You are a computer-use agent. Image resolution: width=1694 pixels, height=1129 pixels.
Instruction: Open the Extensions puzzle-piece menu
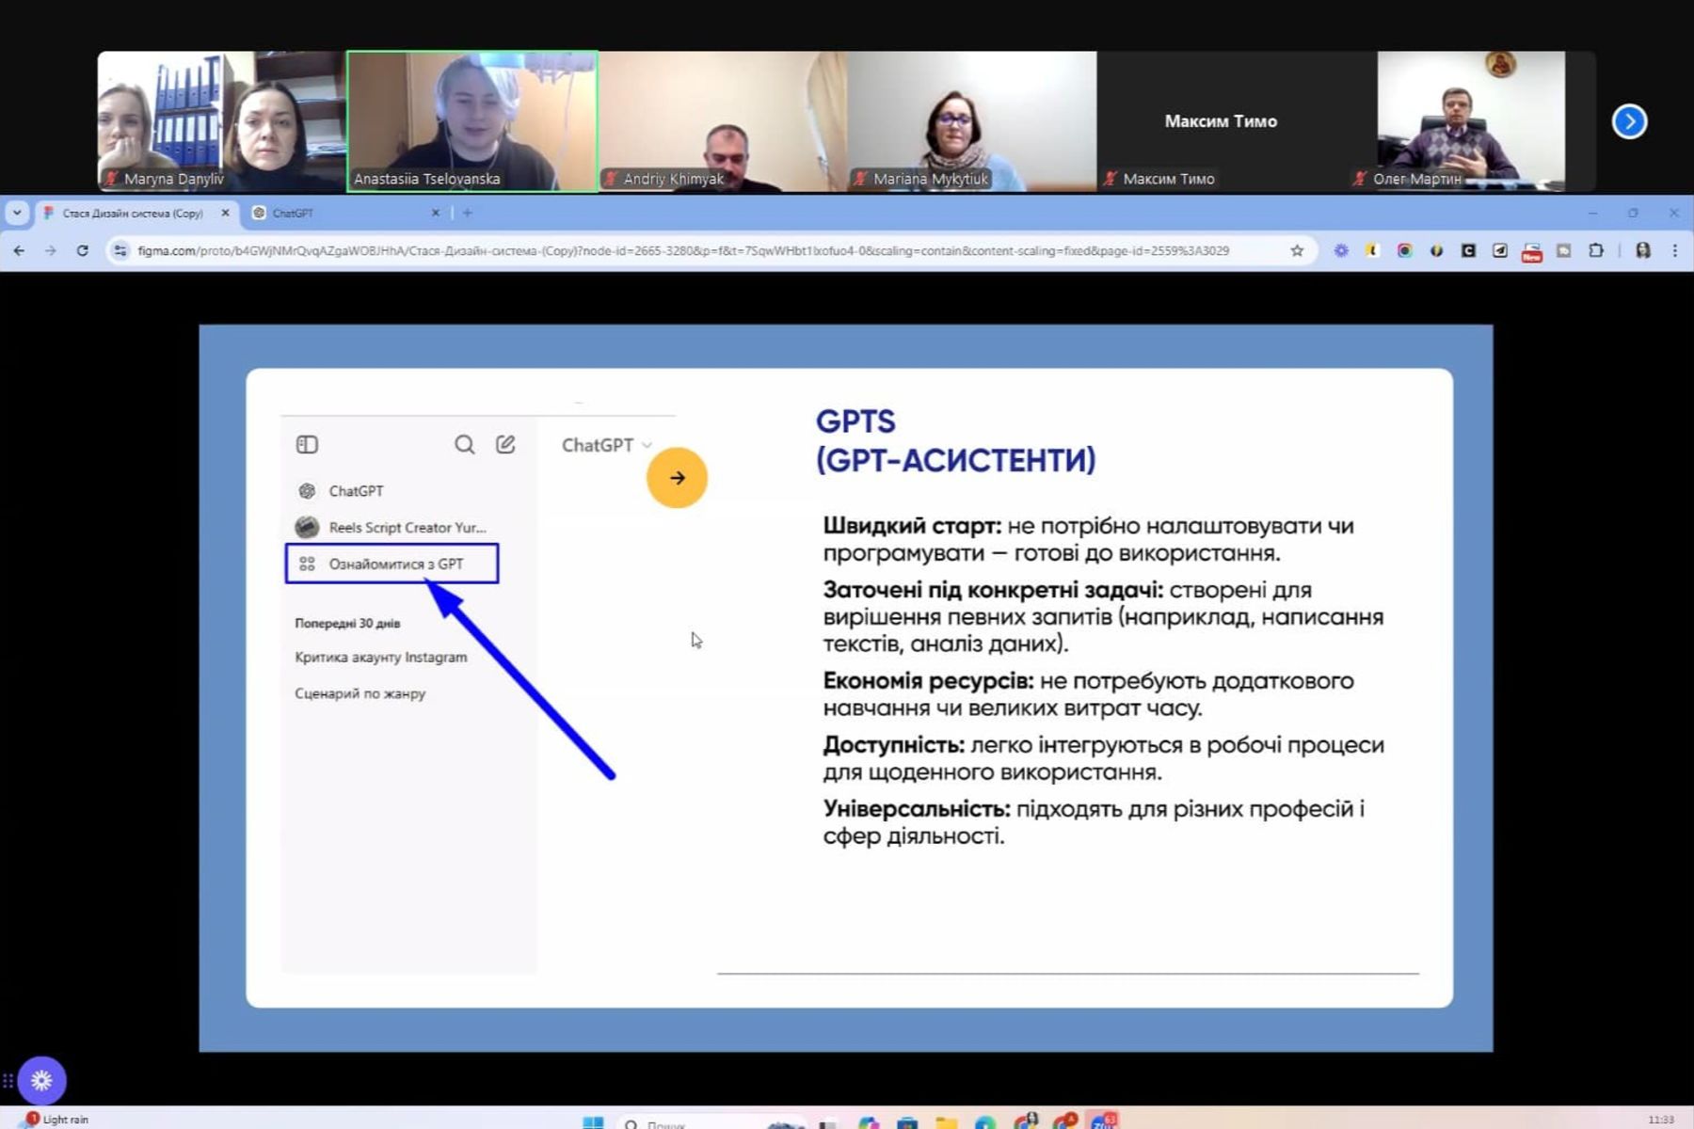pos(1596,250)
